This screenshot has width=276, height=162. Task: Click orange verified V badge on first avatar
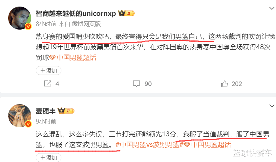click(x=28, y=26)
